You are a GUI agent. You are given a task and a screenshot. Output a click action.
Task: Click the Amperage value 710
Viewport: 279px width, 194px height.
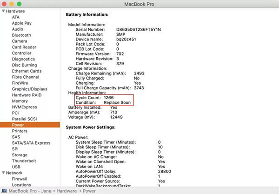click(x=113, y=112)
